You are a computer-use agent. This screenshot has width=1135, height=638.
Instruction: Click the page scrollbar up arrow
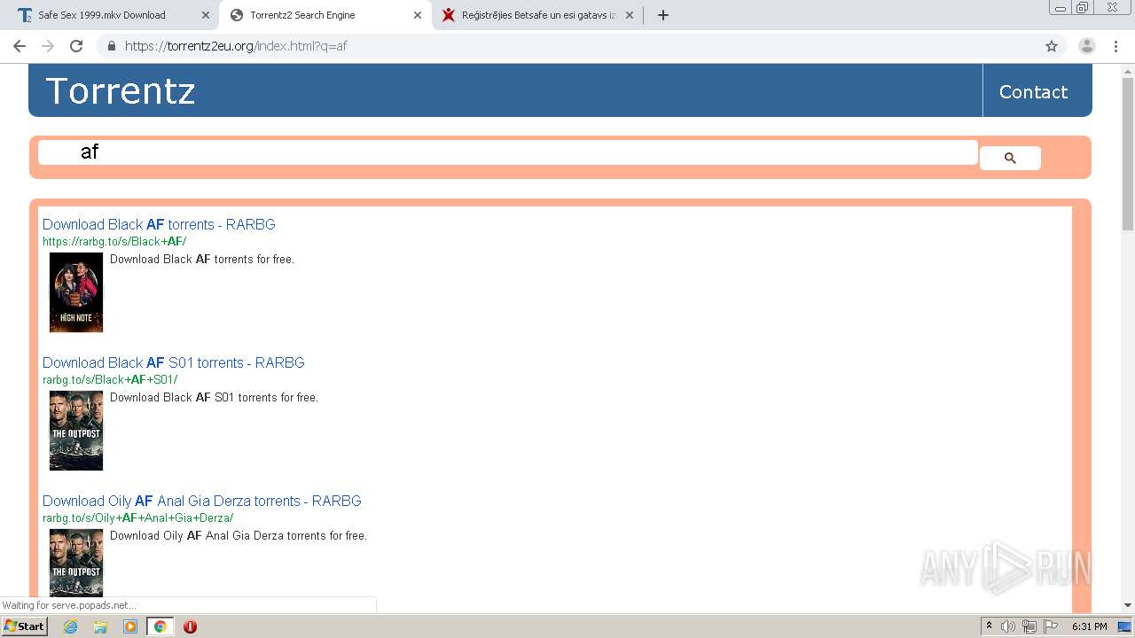pyautogui.click(x=1128, y=71)
